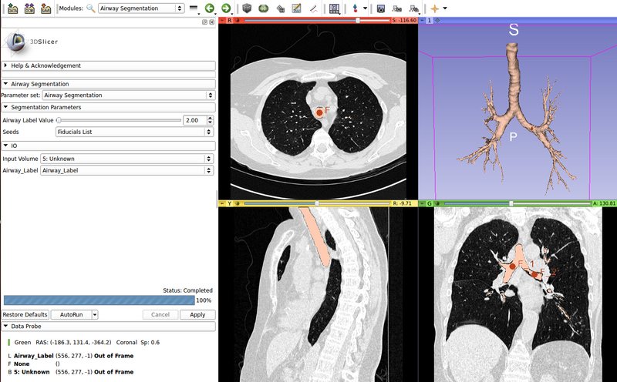
Task: Open the Volume Rendering cube module icon
Action: [248, 8]
